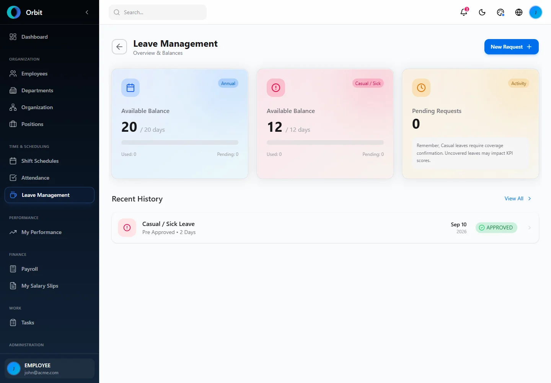Open the Casual / Sick Leave history entry

(325, 228)
